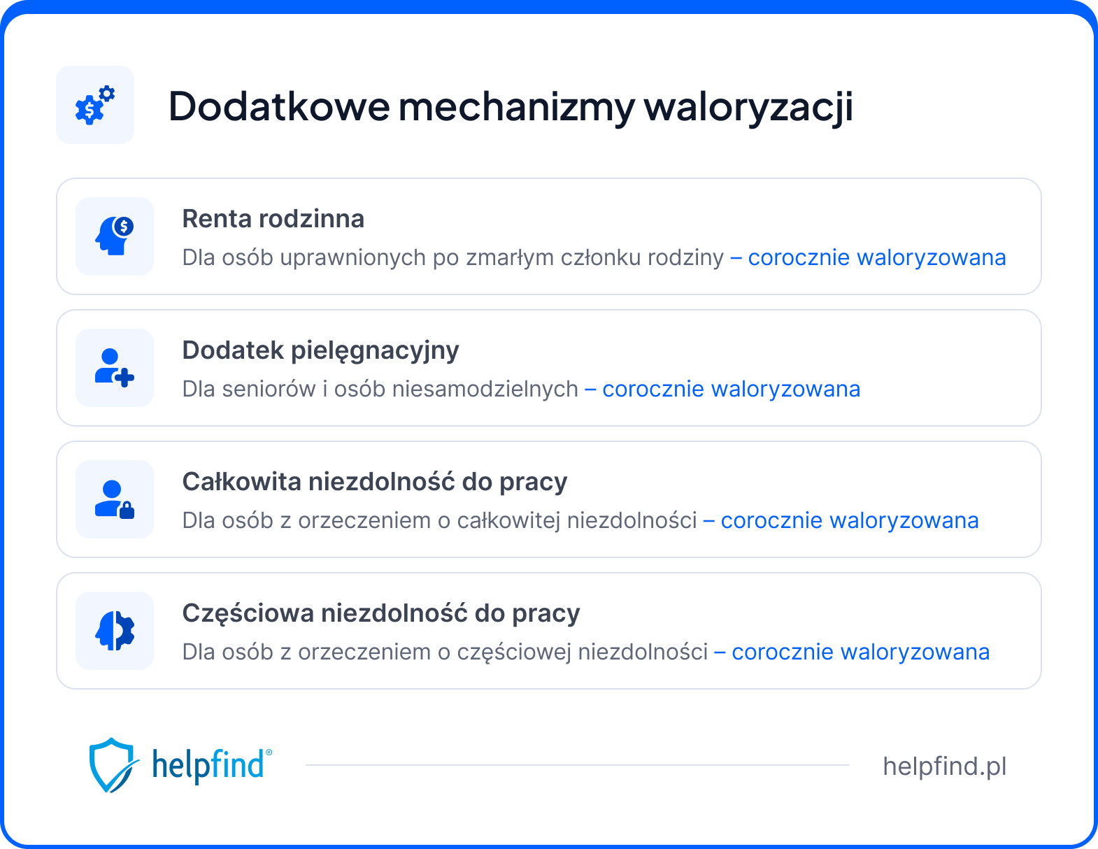1098x849 pixels.
Task: Click 'corocznie waloryzowana' link in Renta rodzinna
Action: click(876, 258)
